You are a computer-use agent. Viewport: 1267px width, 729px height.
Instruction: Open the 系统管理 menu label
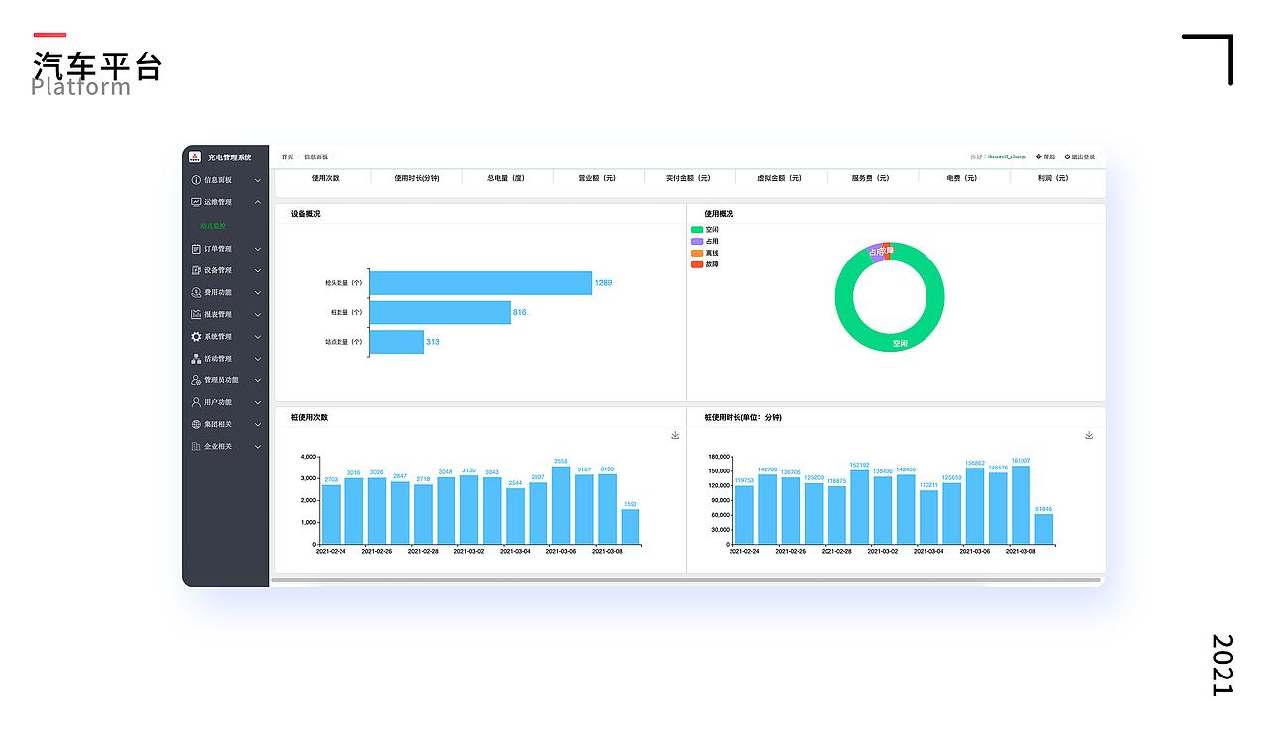pyautogui.click(x=218, y=337)
